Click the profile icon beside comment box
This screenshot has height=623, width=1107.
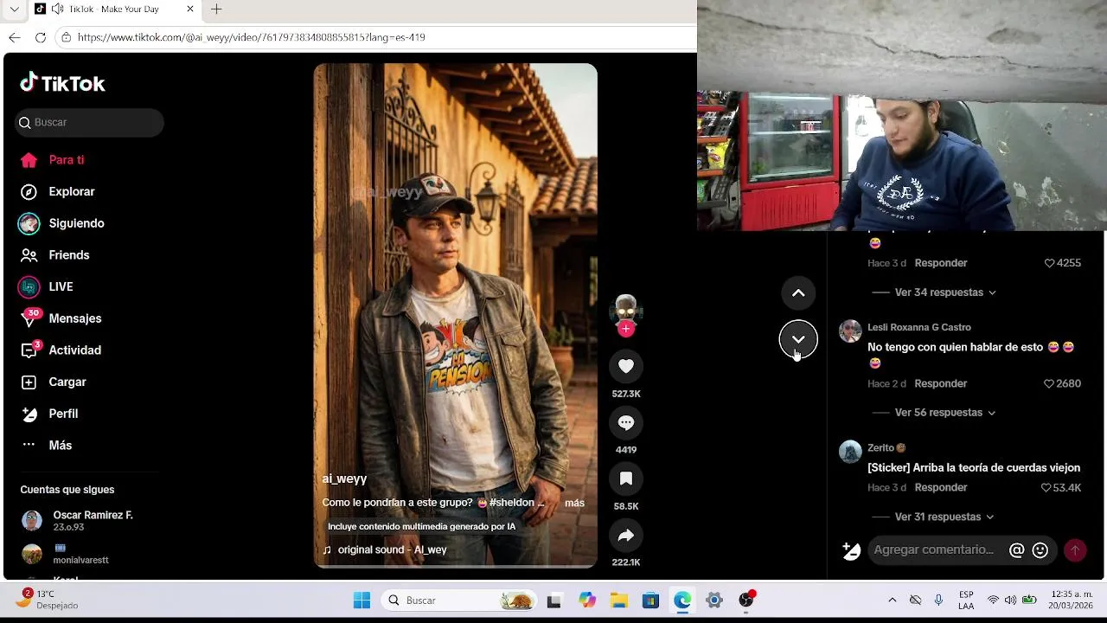tap(851, 550)
